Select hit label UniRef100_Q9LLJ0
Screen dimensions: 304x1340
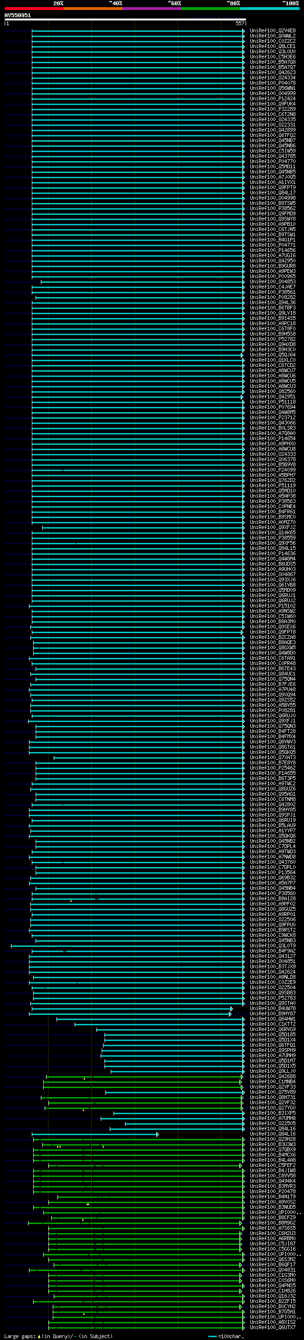click(272, 1071)
